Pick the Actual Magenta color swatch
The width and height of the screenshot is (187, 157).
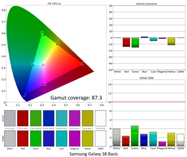pyautogui.click(x=75, y=118)
